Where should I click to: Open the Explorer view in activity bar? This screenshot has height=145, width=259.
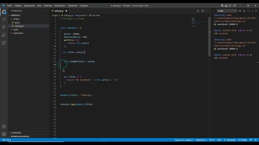[4, 12]
